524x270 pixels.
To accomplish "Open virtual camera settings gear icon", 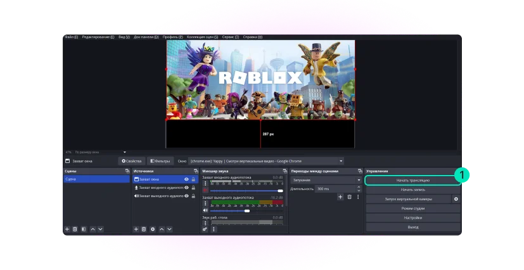I will coord(456,199).
